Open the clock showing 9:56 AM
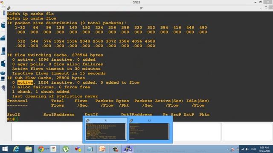 pyautogui.click(x=264, y=149)
